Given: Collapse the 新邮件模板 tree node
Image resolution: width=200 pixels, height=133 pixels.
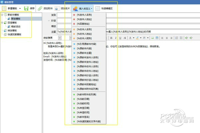Looking at the screenshot, I should pyautogui.click(x=2, y=15).
